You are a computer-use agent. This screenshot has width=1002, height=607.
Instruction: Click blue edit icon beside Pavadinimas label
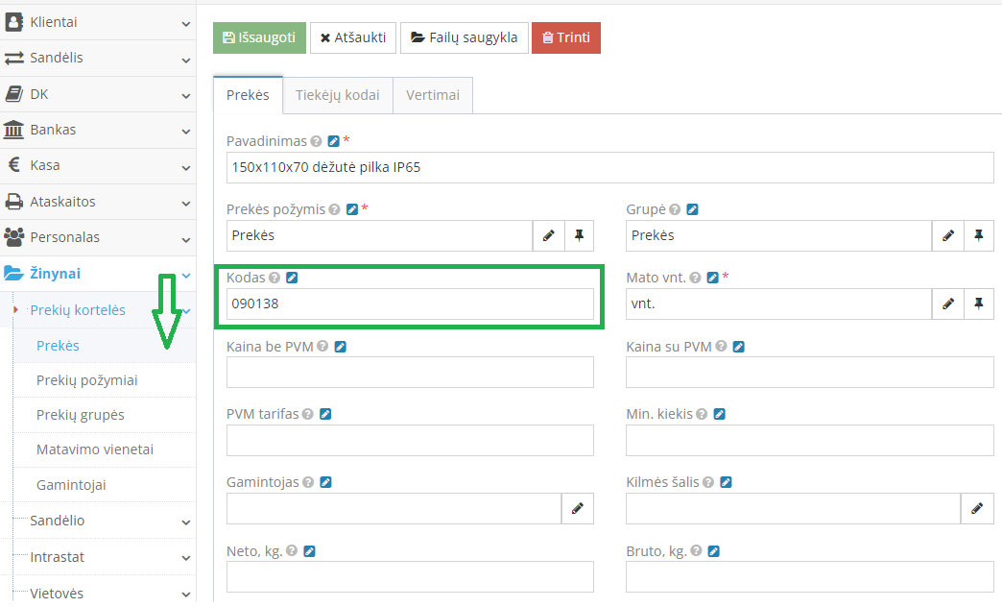(333, 141)
